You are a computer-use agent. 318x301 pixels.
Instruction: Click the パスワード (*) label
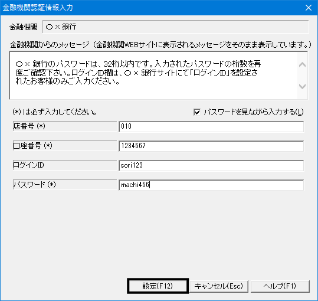point(65,185)
